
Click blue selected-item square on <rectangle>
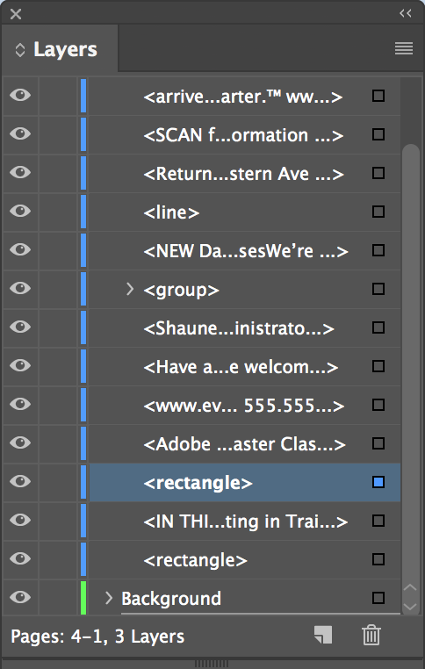[378, 482]
